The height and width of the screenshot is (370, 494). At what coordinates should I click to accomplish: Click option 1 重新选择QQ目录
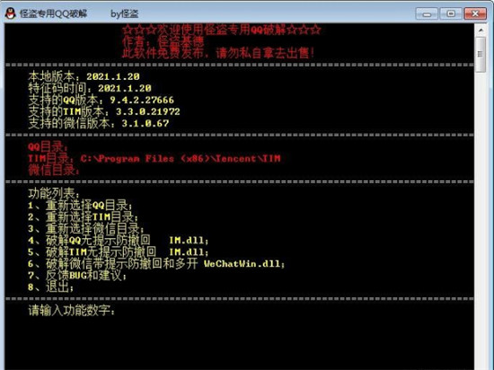(80, 206)
